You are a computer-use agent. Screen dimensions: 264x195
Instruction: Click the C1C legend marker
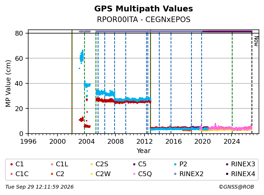pyautogui.click(x=11, y=174)
